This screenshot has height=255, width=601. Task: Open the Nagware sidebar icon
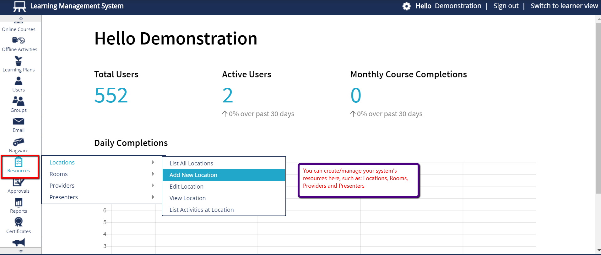point(19,142)
